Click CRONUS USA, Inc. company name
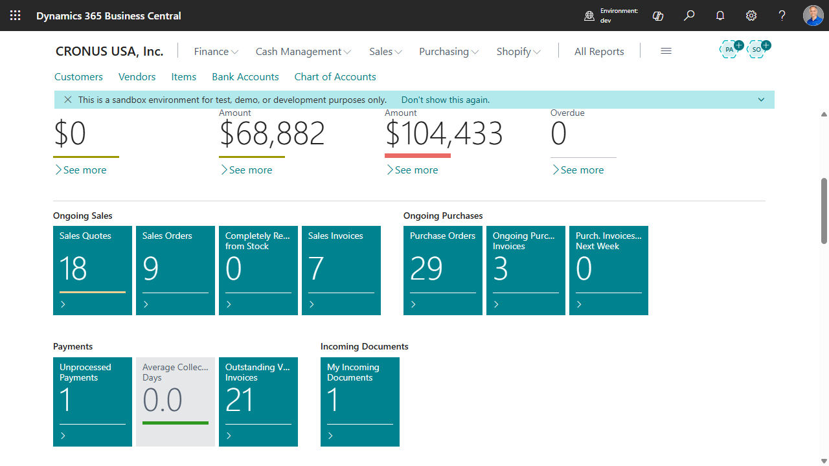 pos(109,52)
